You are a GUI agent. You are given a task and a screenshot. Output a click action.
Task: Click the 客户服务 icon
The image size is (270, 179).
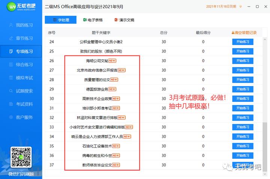(x=11, y=117)
